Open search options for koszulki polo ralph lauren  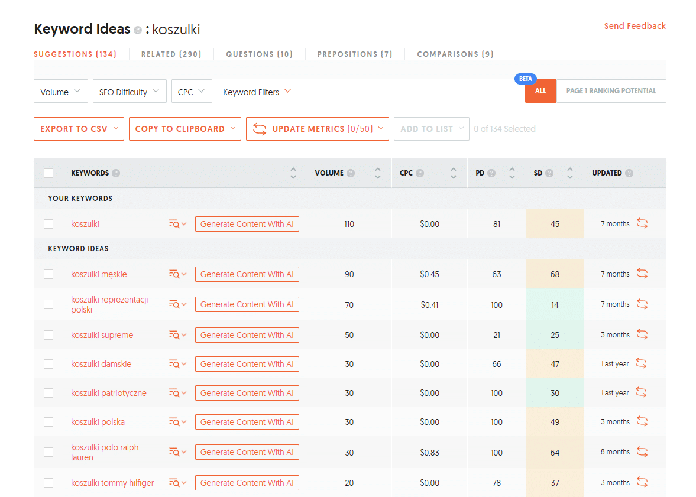(x=177, y=452)
